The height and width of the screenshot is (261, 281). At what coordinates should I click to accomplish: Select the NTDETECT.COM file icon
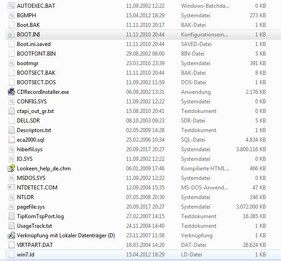(x=11, y=188)
